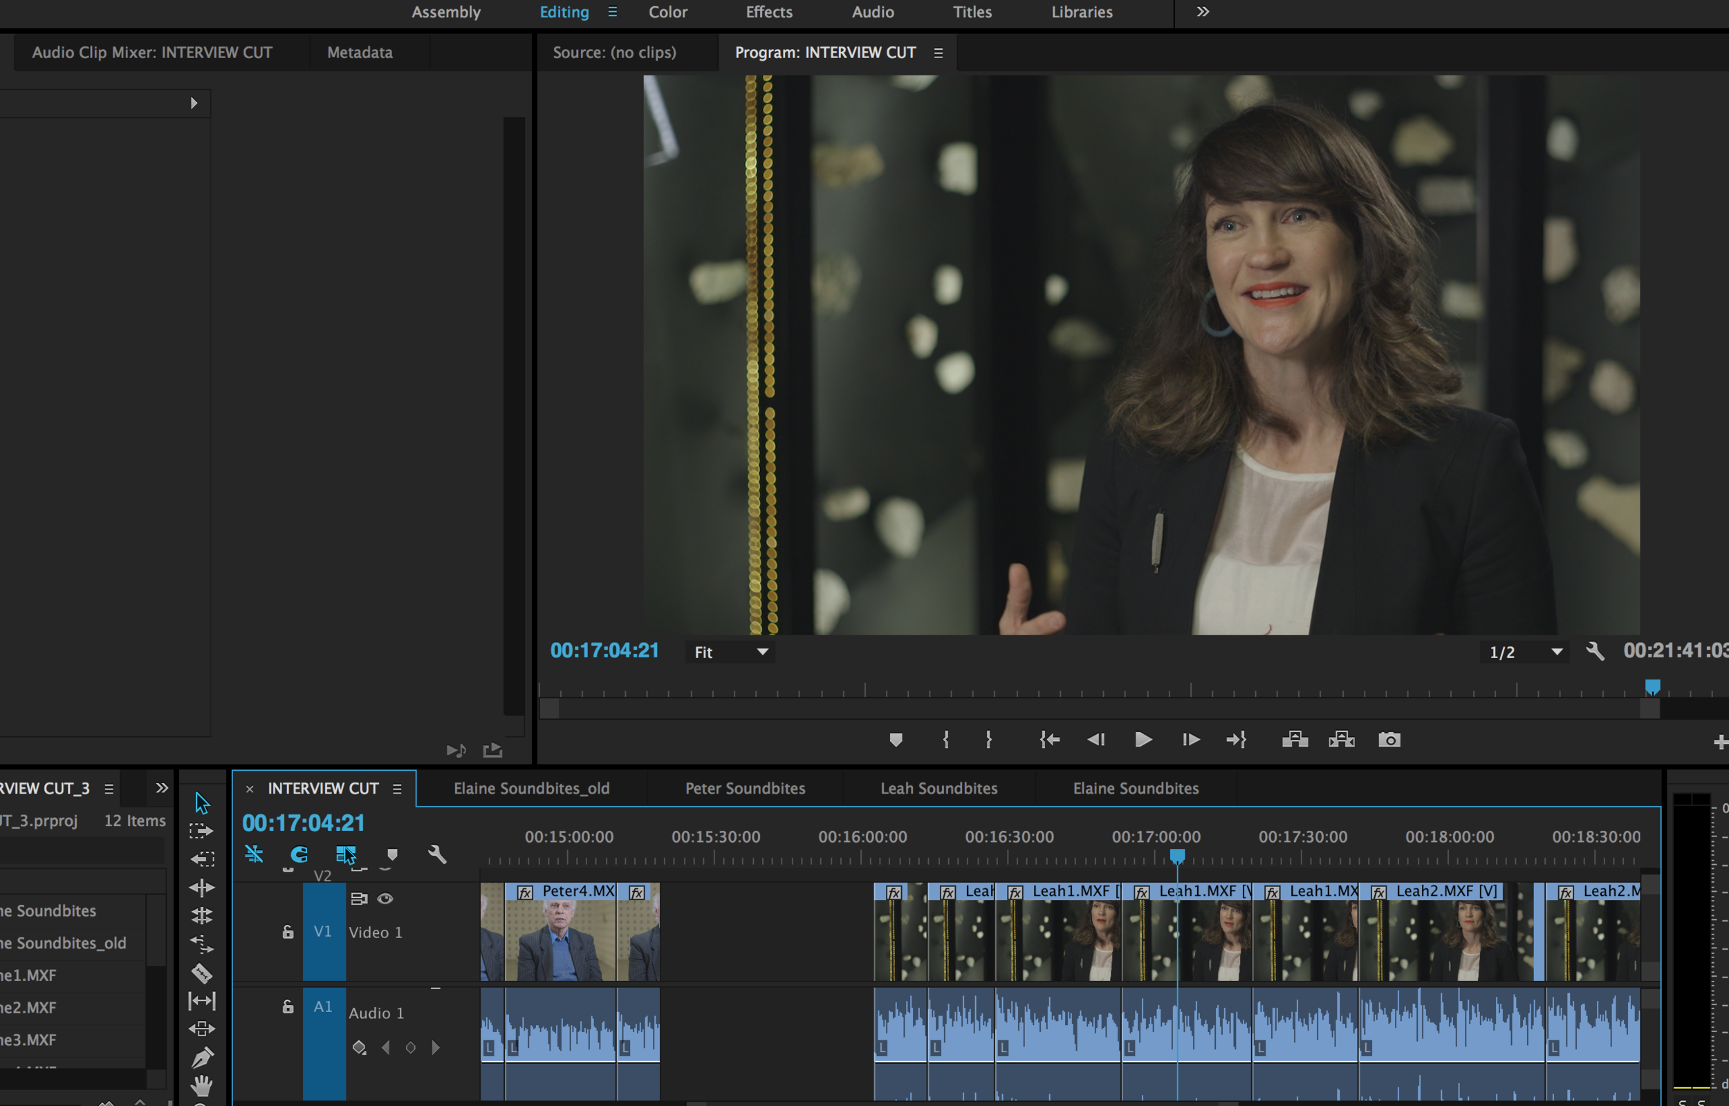
Task: Toggle sync lock on Video 1
Action: tap(359, 899)
